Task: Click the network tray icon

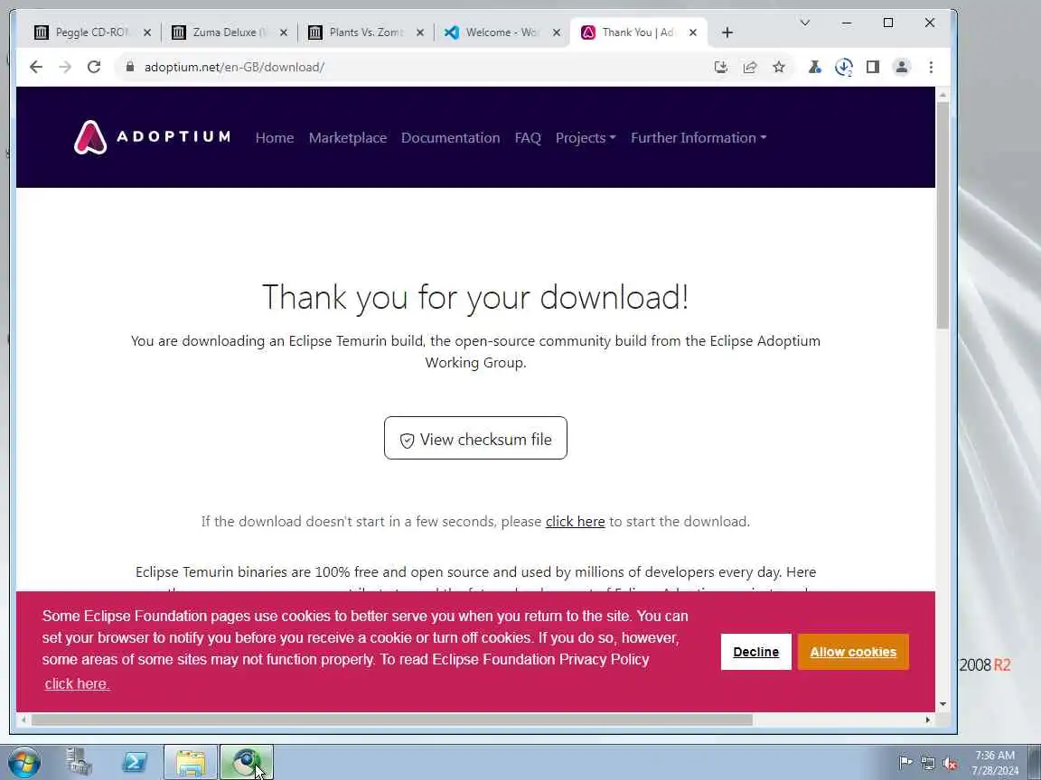Action: coord(928,764)
